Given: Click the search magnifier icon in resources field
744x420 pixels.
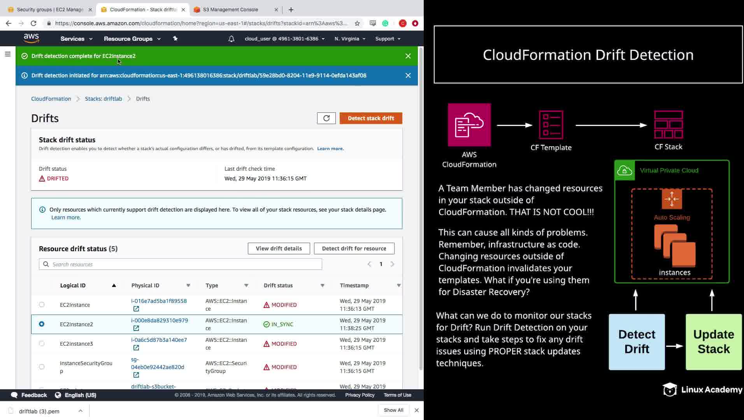Looking at the screenshot, I should click(46, 264).
